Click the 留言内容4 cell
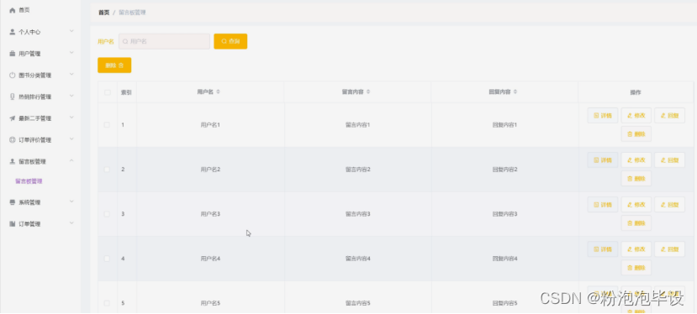The height and width of the screenshot is (314, 697). [x=358, y=258]
